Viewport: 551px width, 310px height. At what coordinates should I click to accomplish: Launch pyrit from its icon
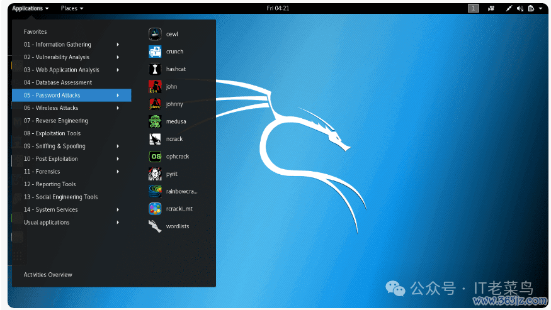[x=155, y=174]
